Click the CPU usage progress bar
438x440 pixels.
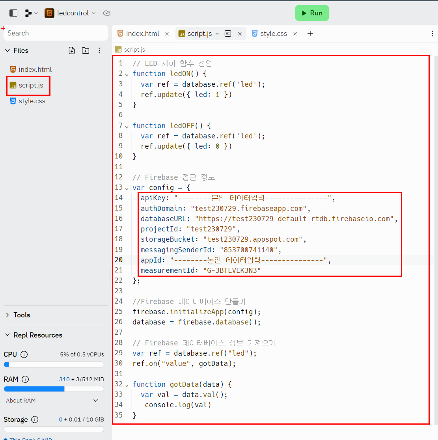tap(54, 365)
